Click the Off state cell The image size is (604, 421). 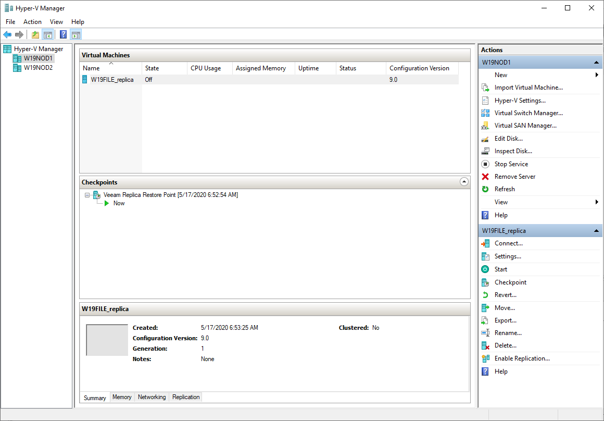coord(148,80)
